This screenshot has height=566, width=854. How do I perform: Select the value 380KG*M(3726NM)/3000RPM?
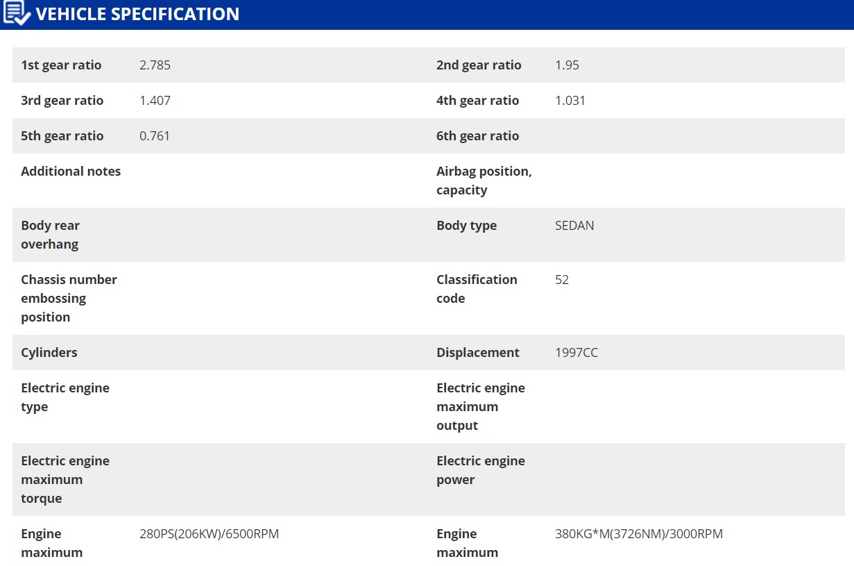click(x=639, y=534)
